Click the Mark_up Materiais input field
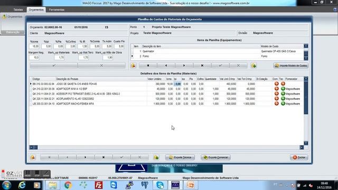This screenshot has width=338, height=190. coord(59,58)
